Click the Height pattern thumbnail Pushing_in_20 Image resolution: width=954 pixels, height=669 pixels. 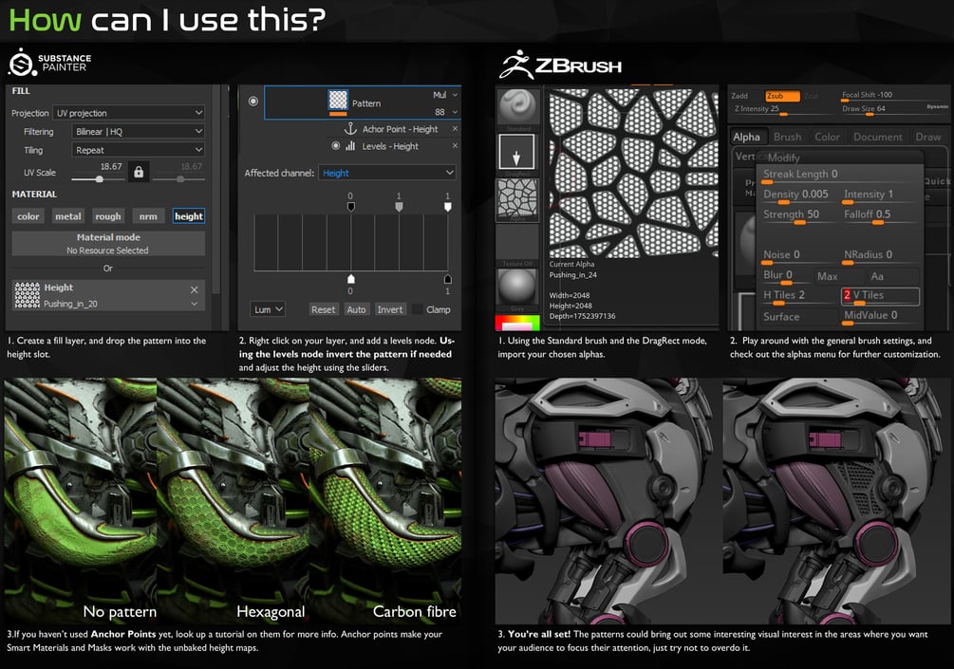click(27, 295)
